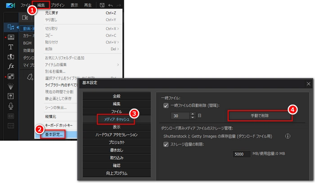Click the import media folder icon
The width and height of the screenshot is (315, 183).
point(25,18)
